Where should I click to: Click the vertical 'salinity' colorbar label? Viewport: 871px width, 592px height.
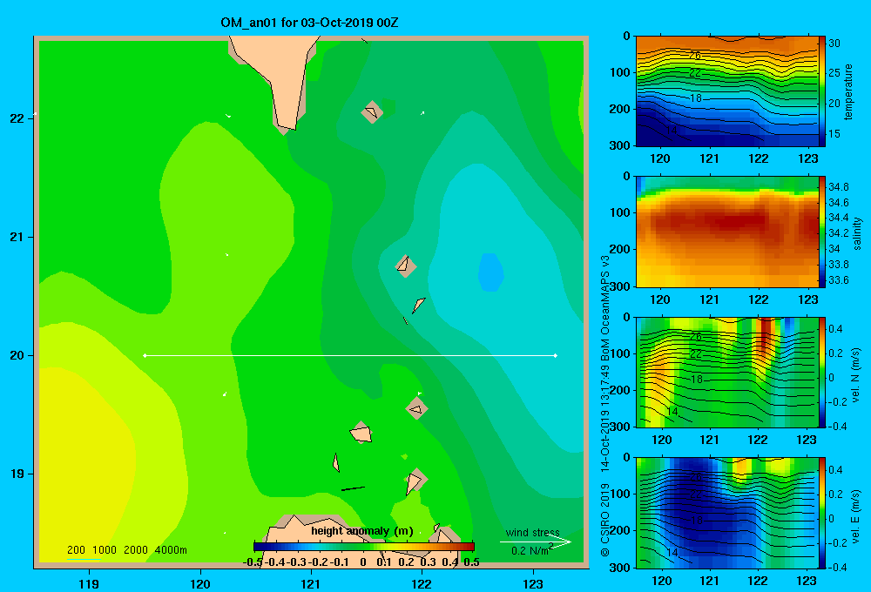[857, 233]
